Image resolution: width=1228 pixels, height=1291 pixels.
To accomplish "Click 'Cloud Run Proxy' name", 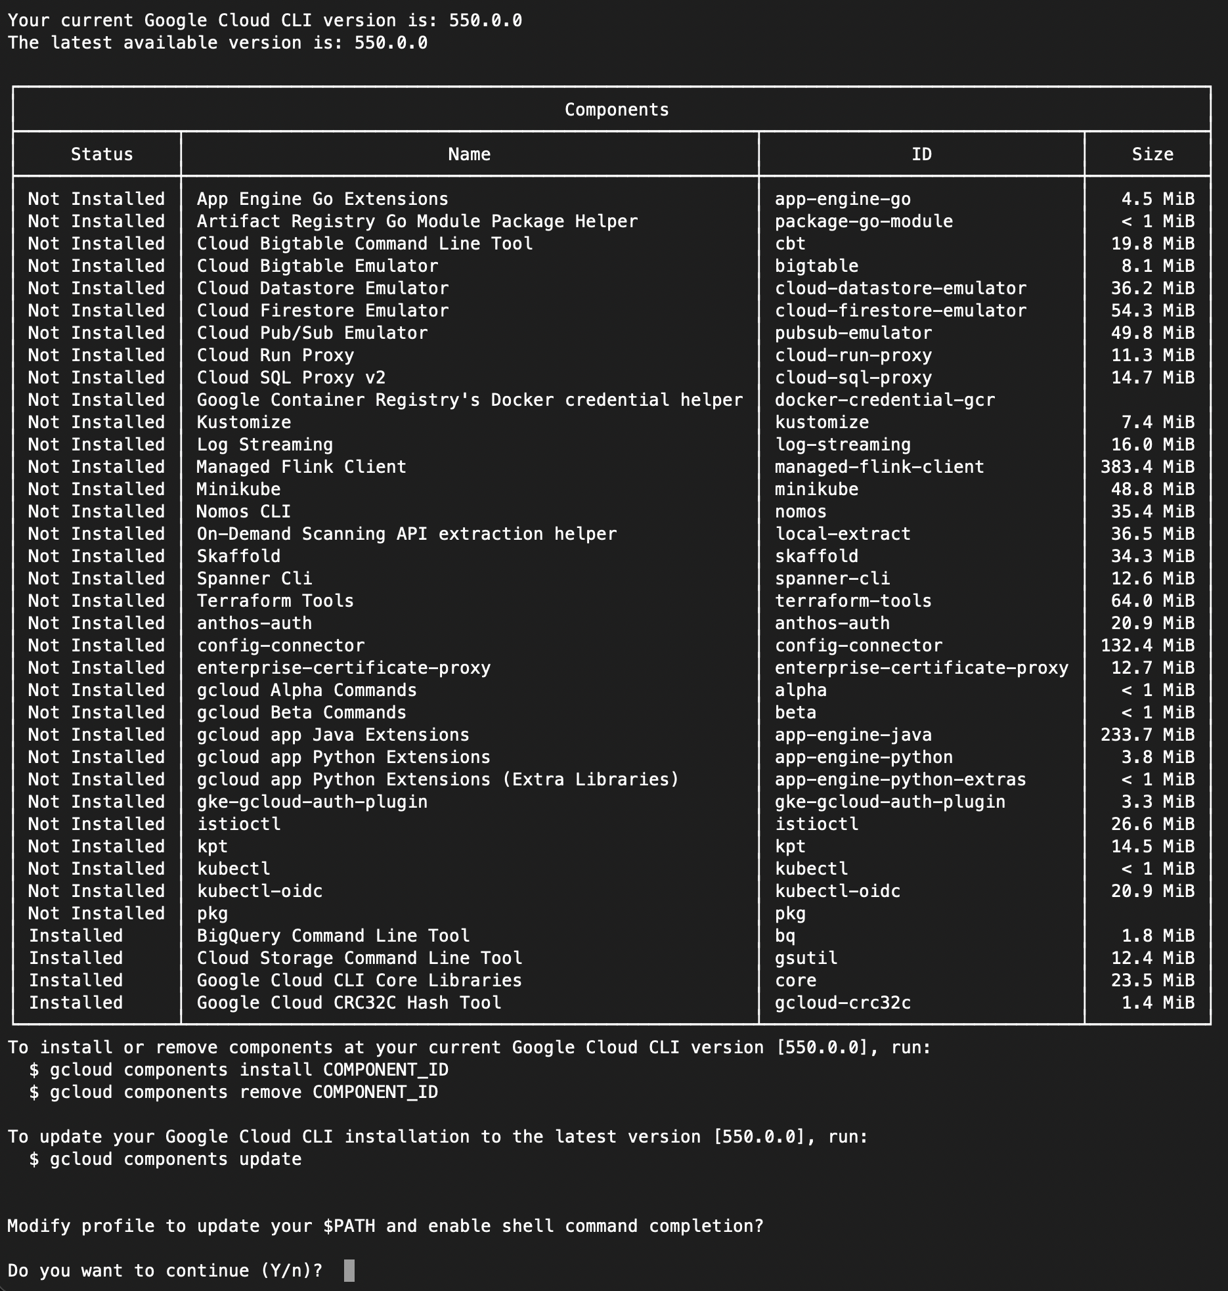I will click(x=275, y=355).
